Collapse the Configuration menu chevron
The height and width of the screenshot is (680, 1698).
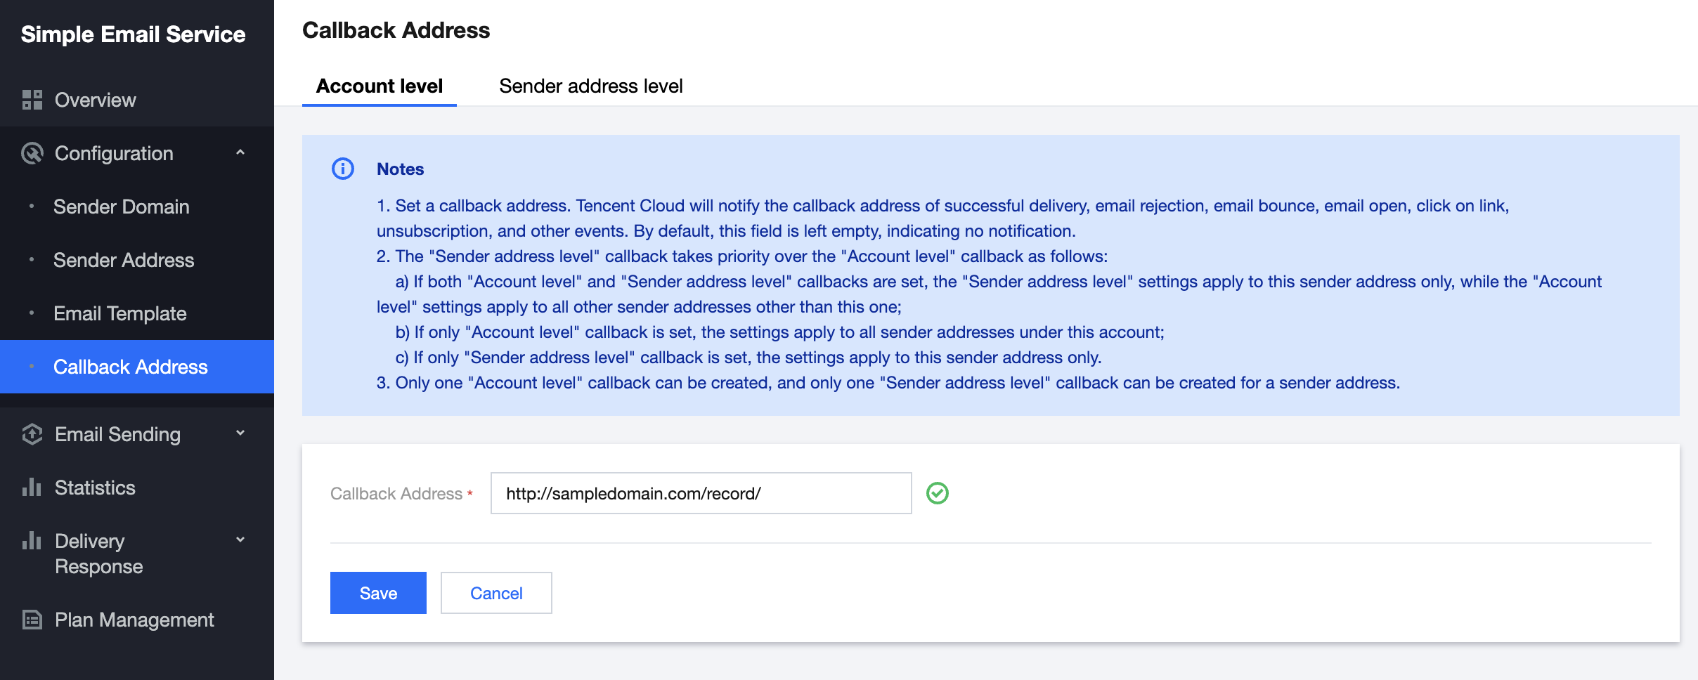[x=240, y=152]
